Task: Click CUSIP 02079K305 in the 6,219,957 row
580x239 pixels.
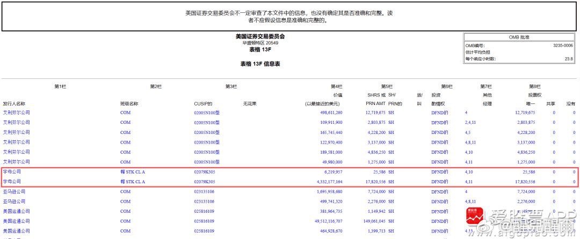Action: click(x=205, y=172)
